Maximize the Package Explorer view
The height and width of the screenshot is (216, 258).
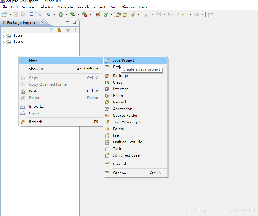click(x=74, y=22)
